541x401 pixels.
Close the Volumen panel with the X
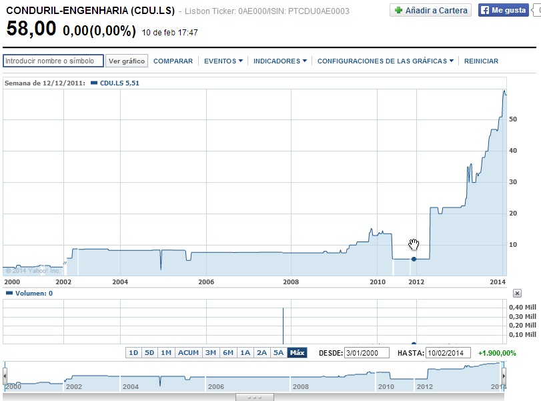(517, 294)
